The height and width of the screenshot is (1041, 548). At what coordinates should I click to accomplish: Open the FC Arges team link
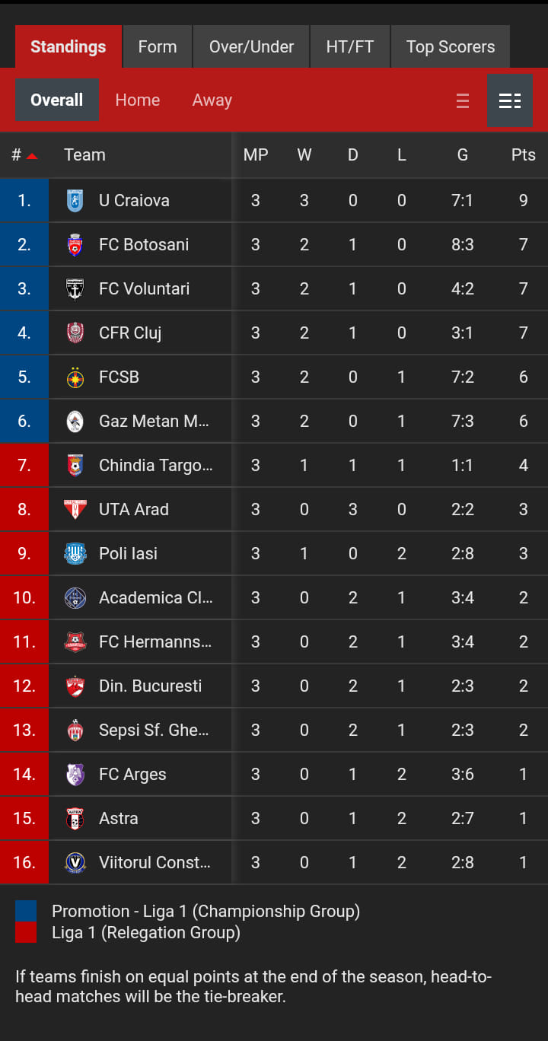[132, 775]
